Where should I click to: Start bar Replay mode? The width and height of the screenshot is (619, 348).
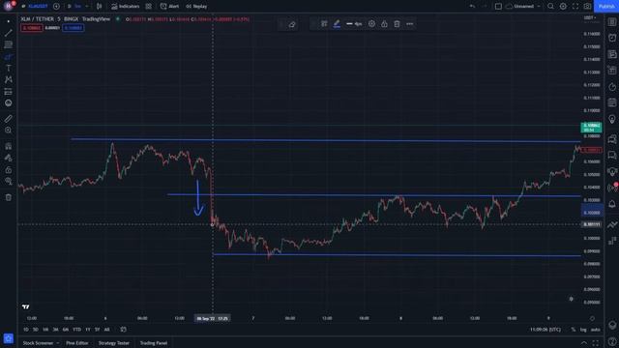pyautogui.click(x=196, y=7)
